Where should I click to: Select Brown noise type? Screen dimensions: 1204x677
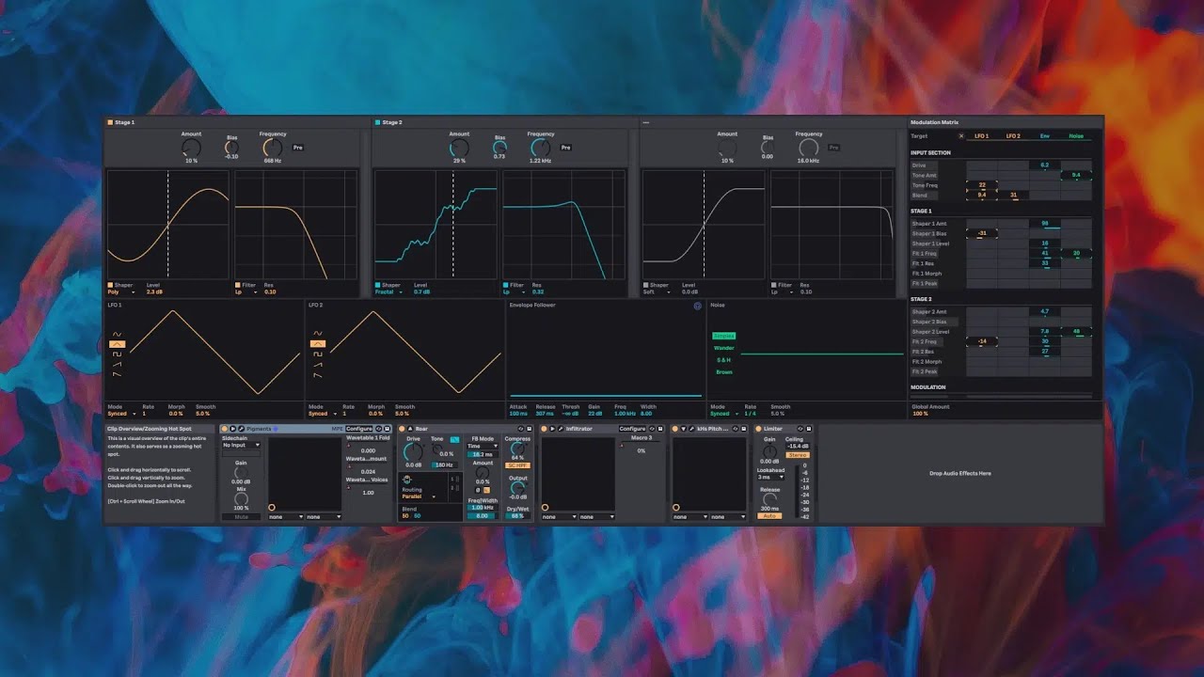[723, 372]
